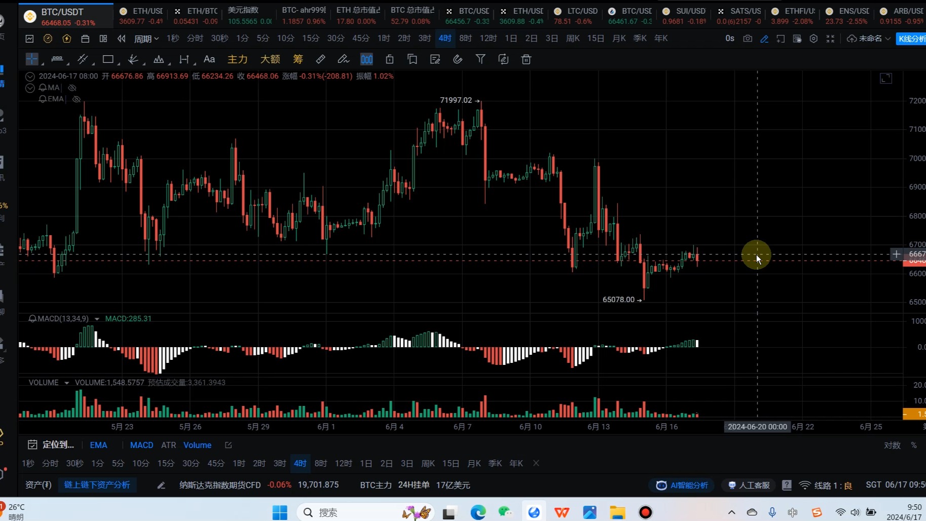
Task: Switch to the LTC/USD ticker tab
Action: point(575,16)
